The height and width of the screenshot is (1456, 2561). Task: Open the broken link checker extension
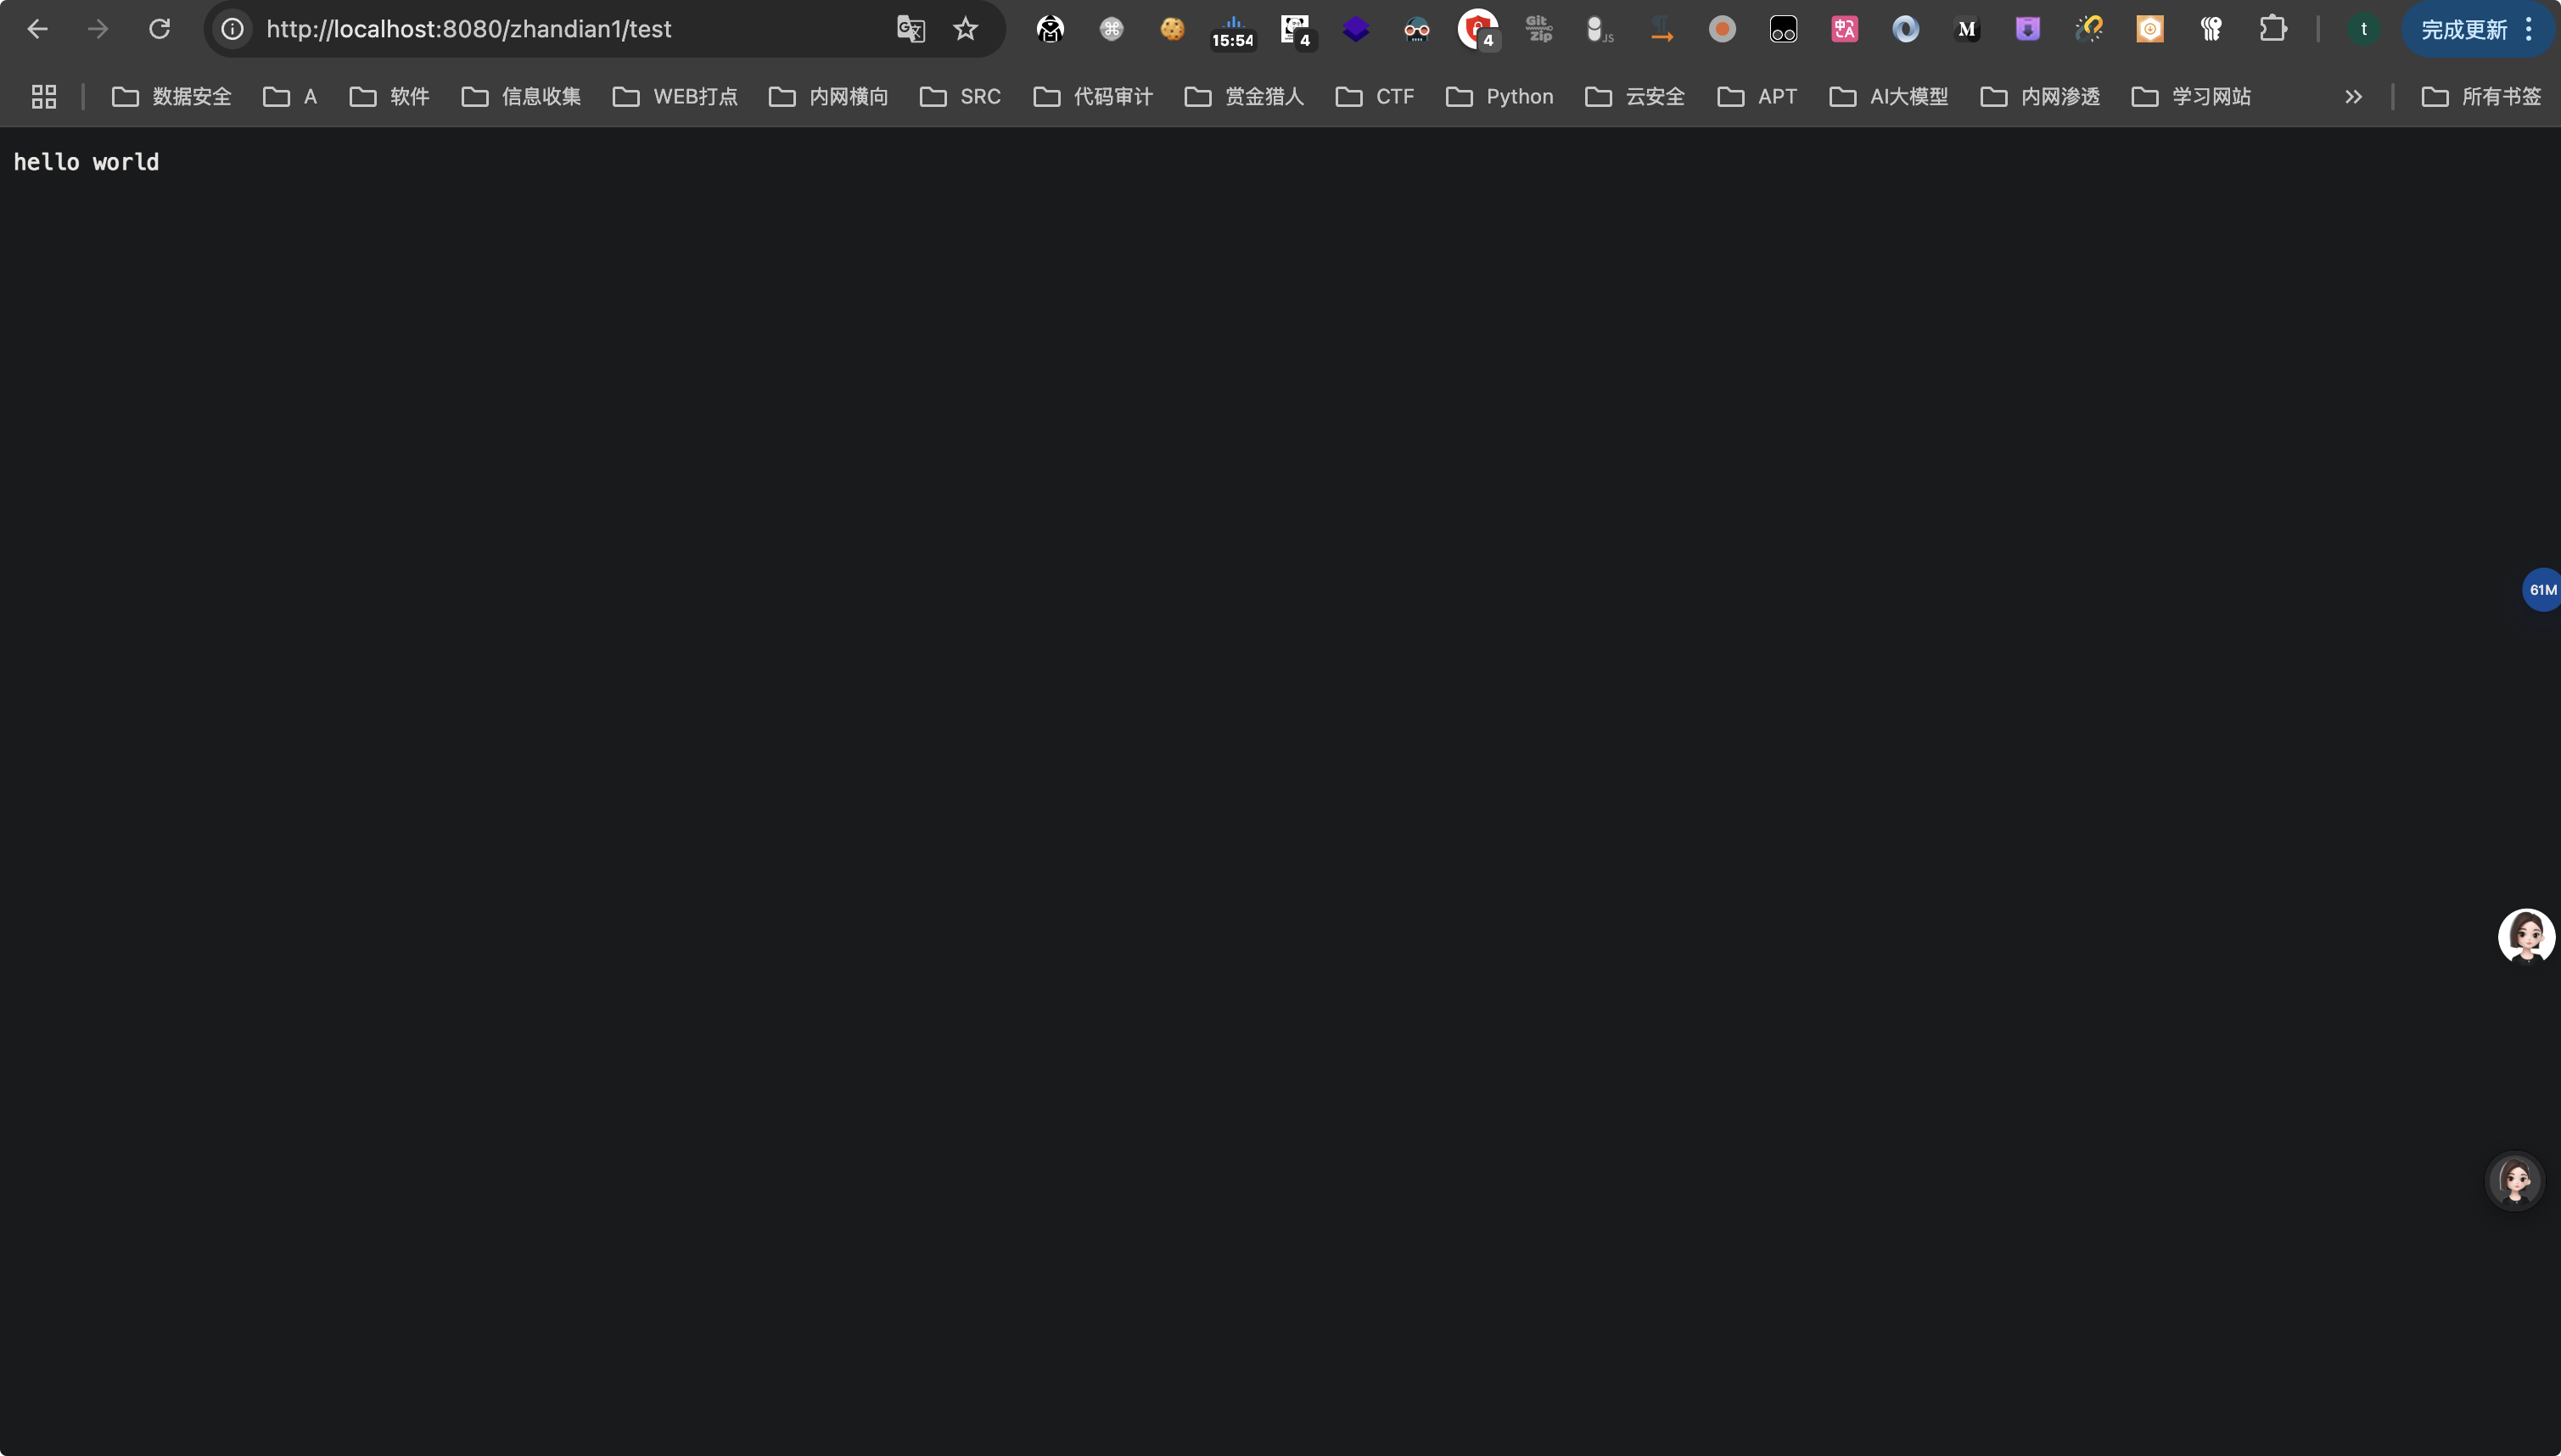tap(2088, 29)
